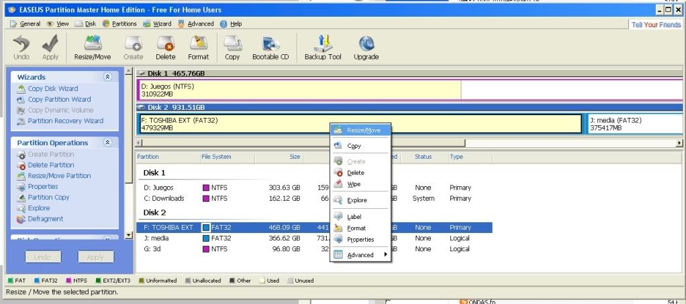Open Properties from Partition Operations
Image resolution: width=686 pixels, height=304 pixels.
43,187
